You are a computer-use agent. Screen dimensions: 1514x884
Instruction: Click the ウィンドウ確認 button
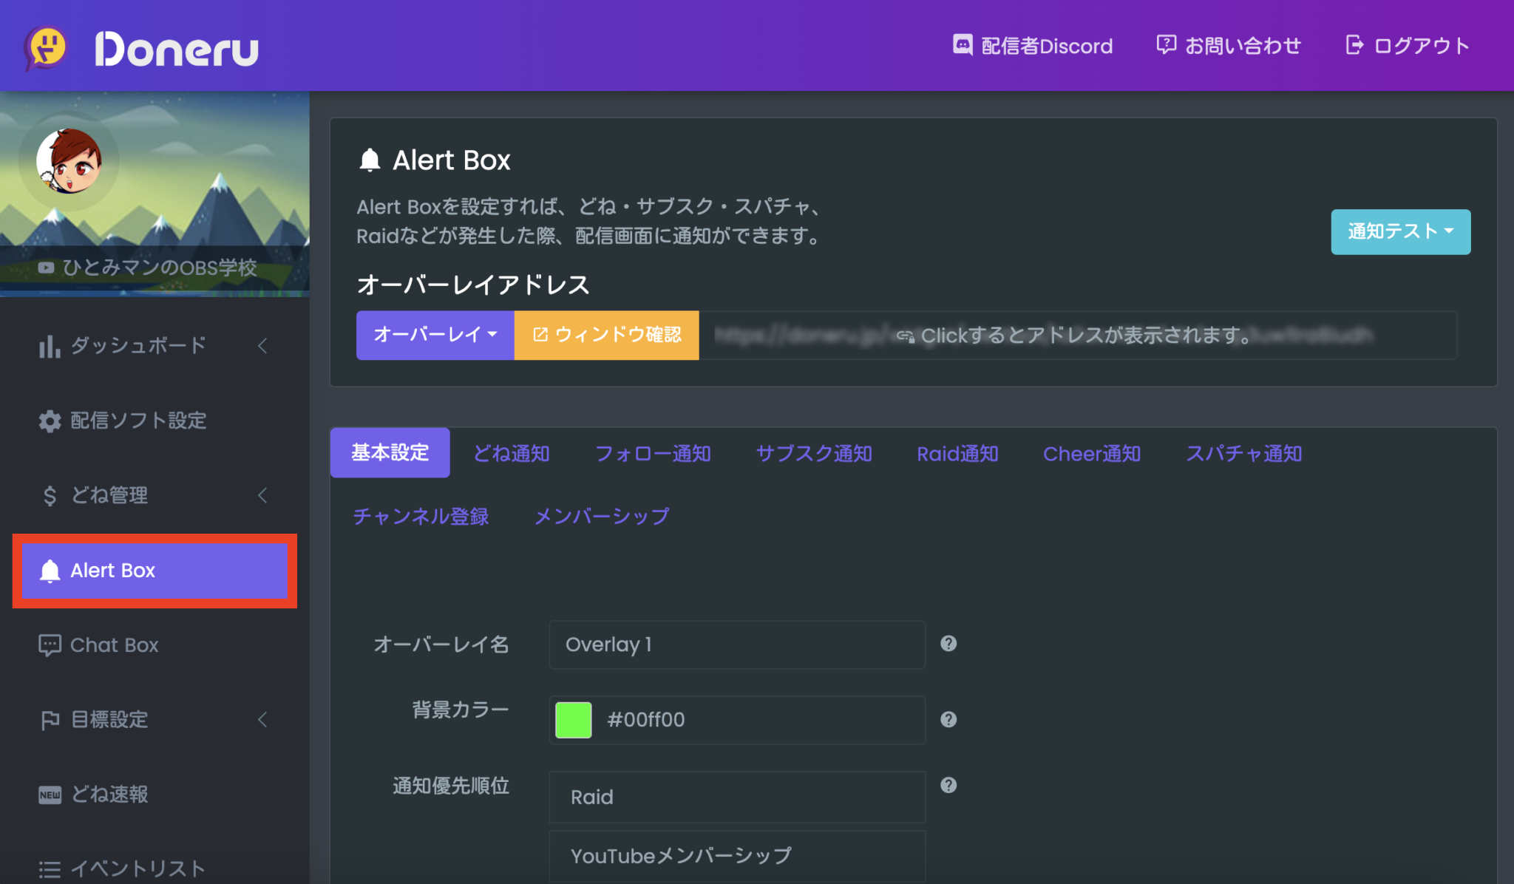[606, 336]
